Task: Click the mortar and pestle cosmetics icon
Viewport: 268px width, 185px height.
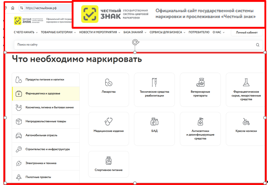Action: click(19, 107)
